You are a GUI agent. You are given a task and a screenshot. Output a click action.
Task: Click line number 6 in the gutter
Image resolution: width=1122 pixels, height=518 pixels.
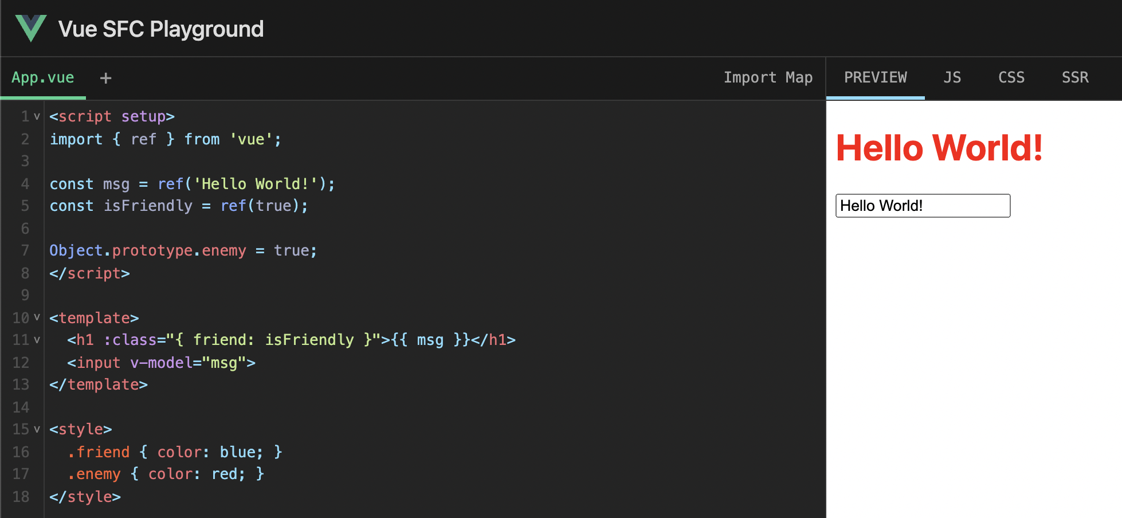click(25, 229)
